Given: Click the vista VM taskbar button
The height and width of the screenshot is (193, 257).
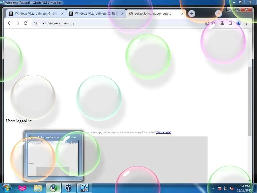Looking at the screenshot, I should [85, 188].
